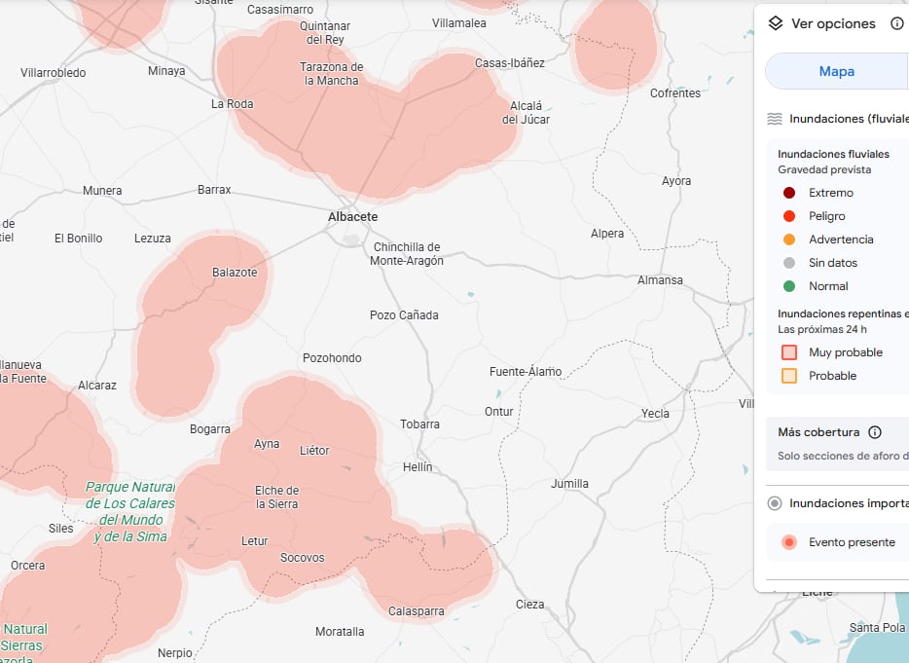Click the red Peligro severity dot

[788, 215]
